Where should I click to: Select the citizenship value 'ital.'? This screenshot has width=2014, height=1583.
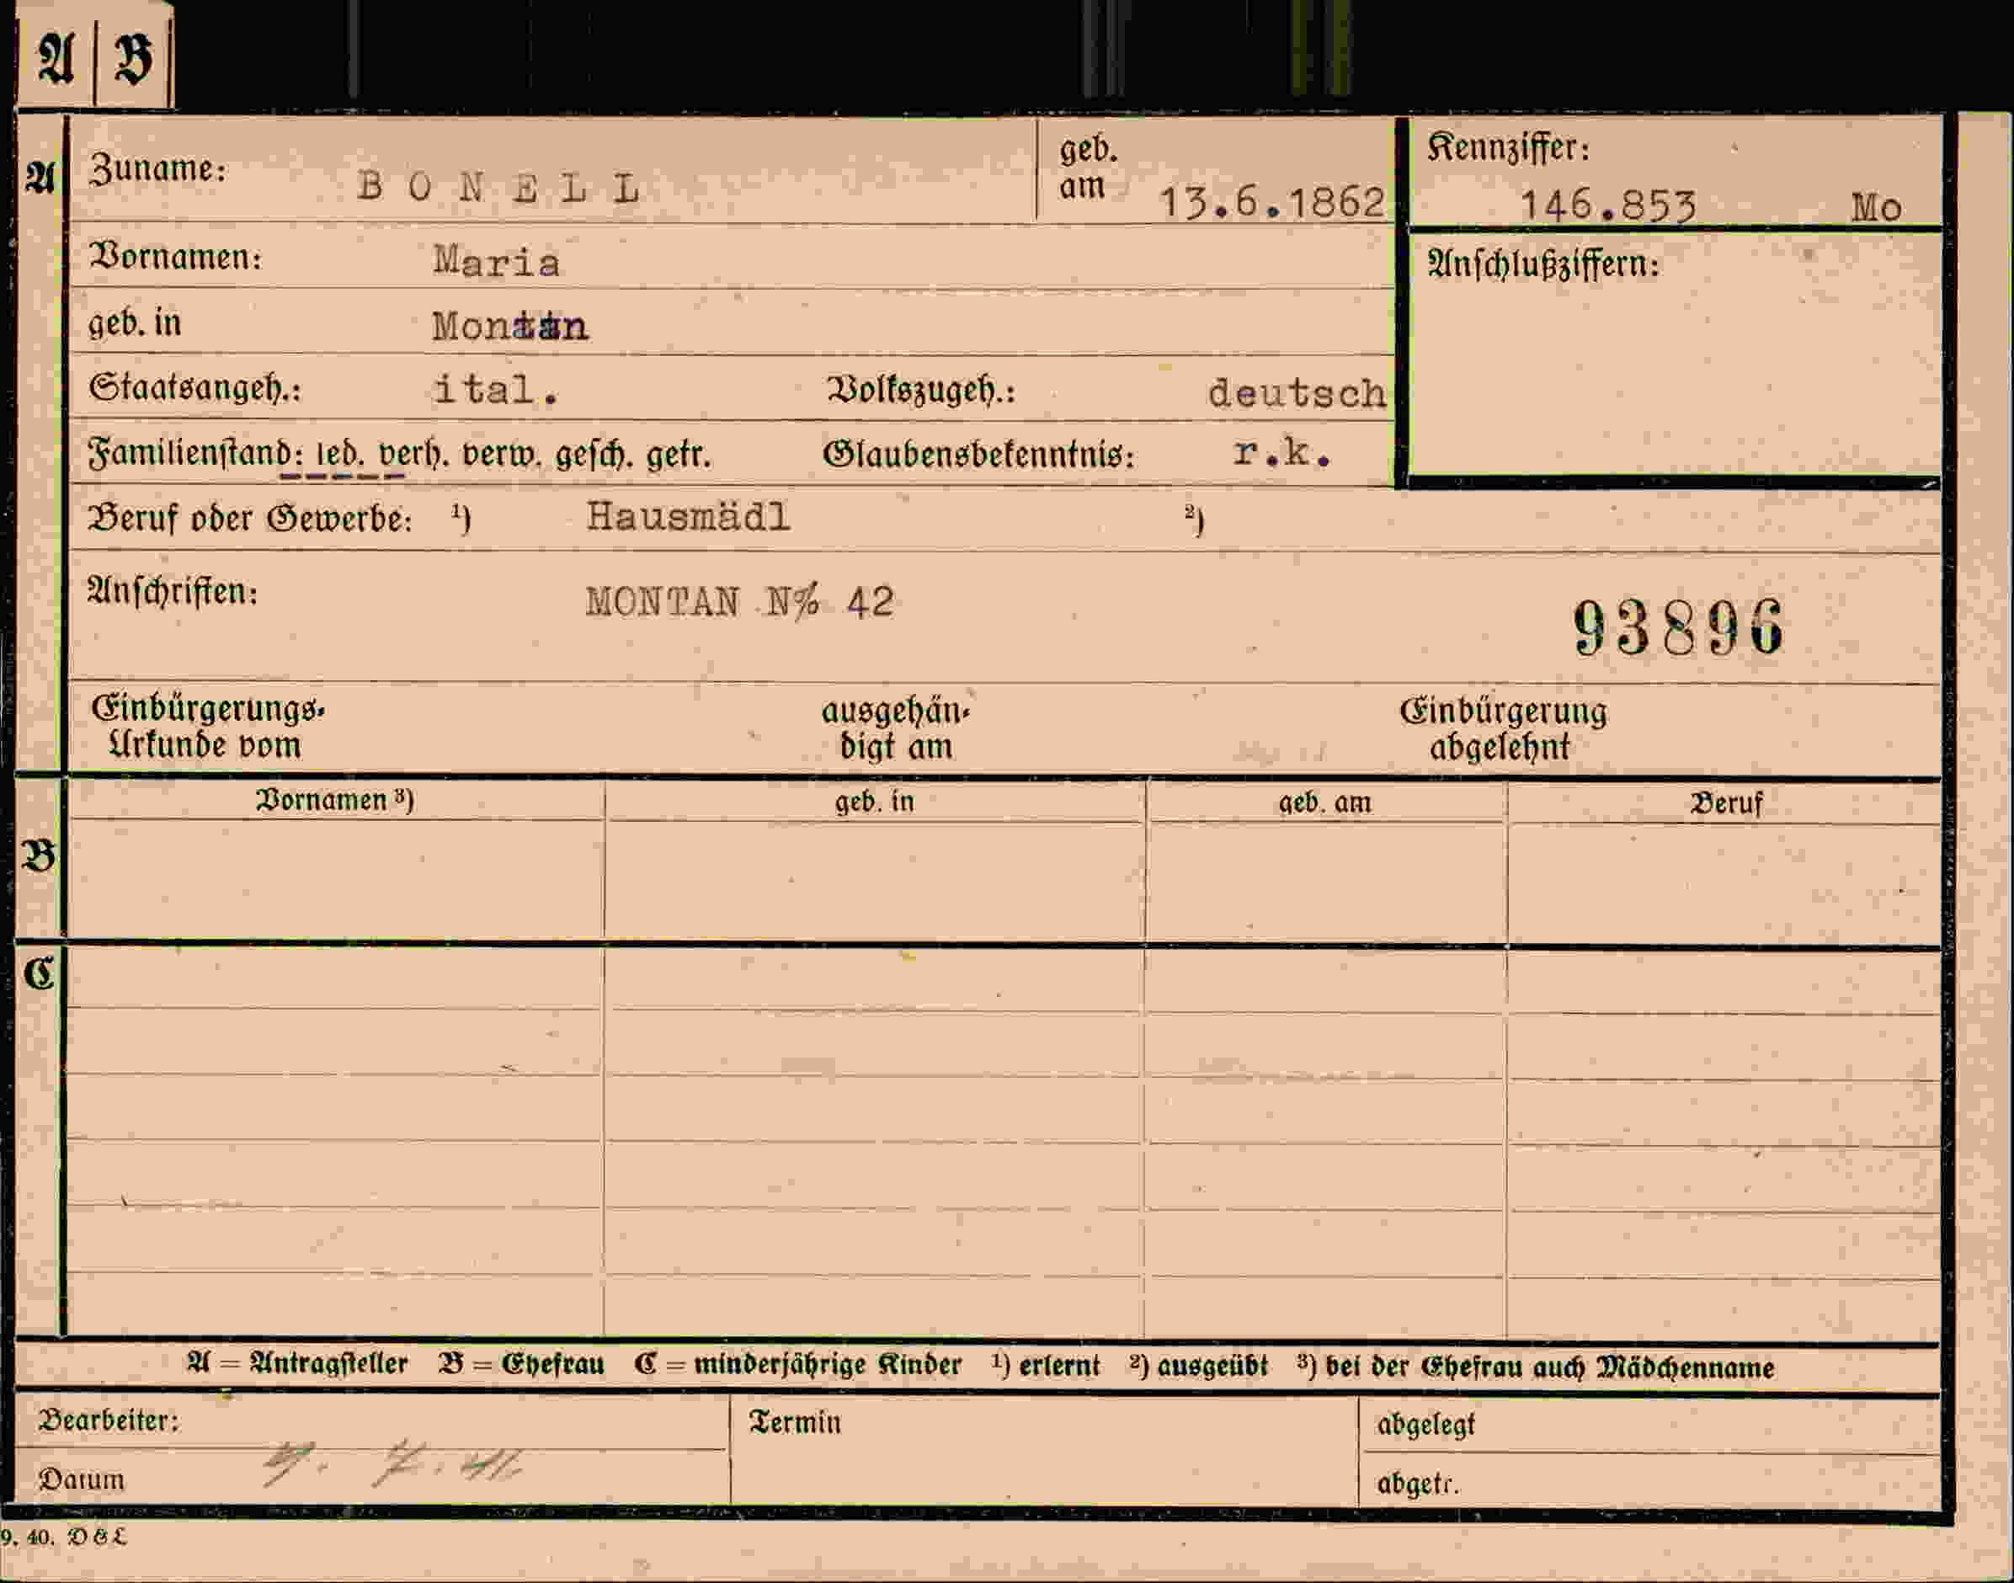496,389
